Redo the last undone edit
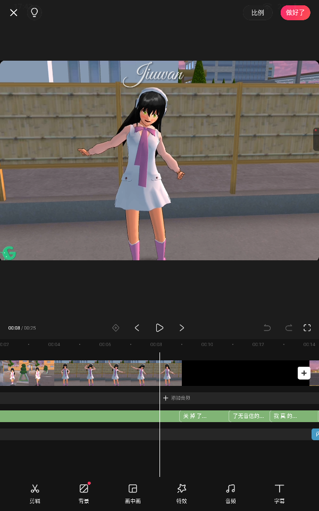The width and height of the screenshot is (319, 511). [x=289, y=328]
